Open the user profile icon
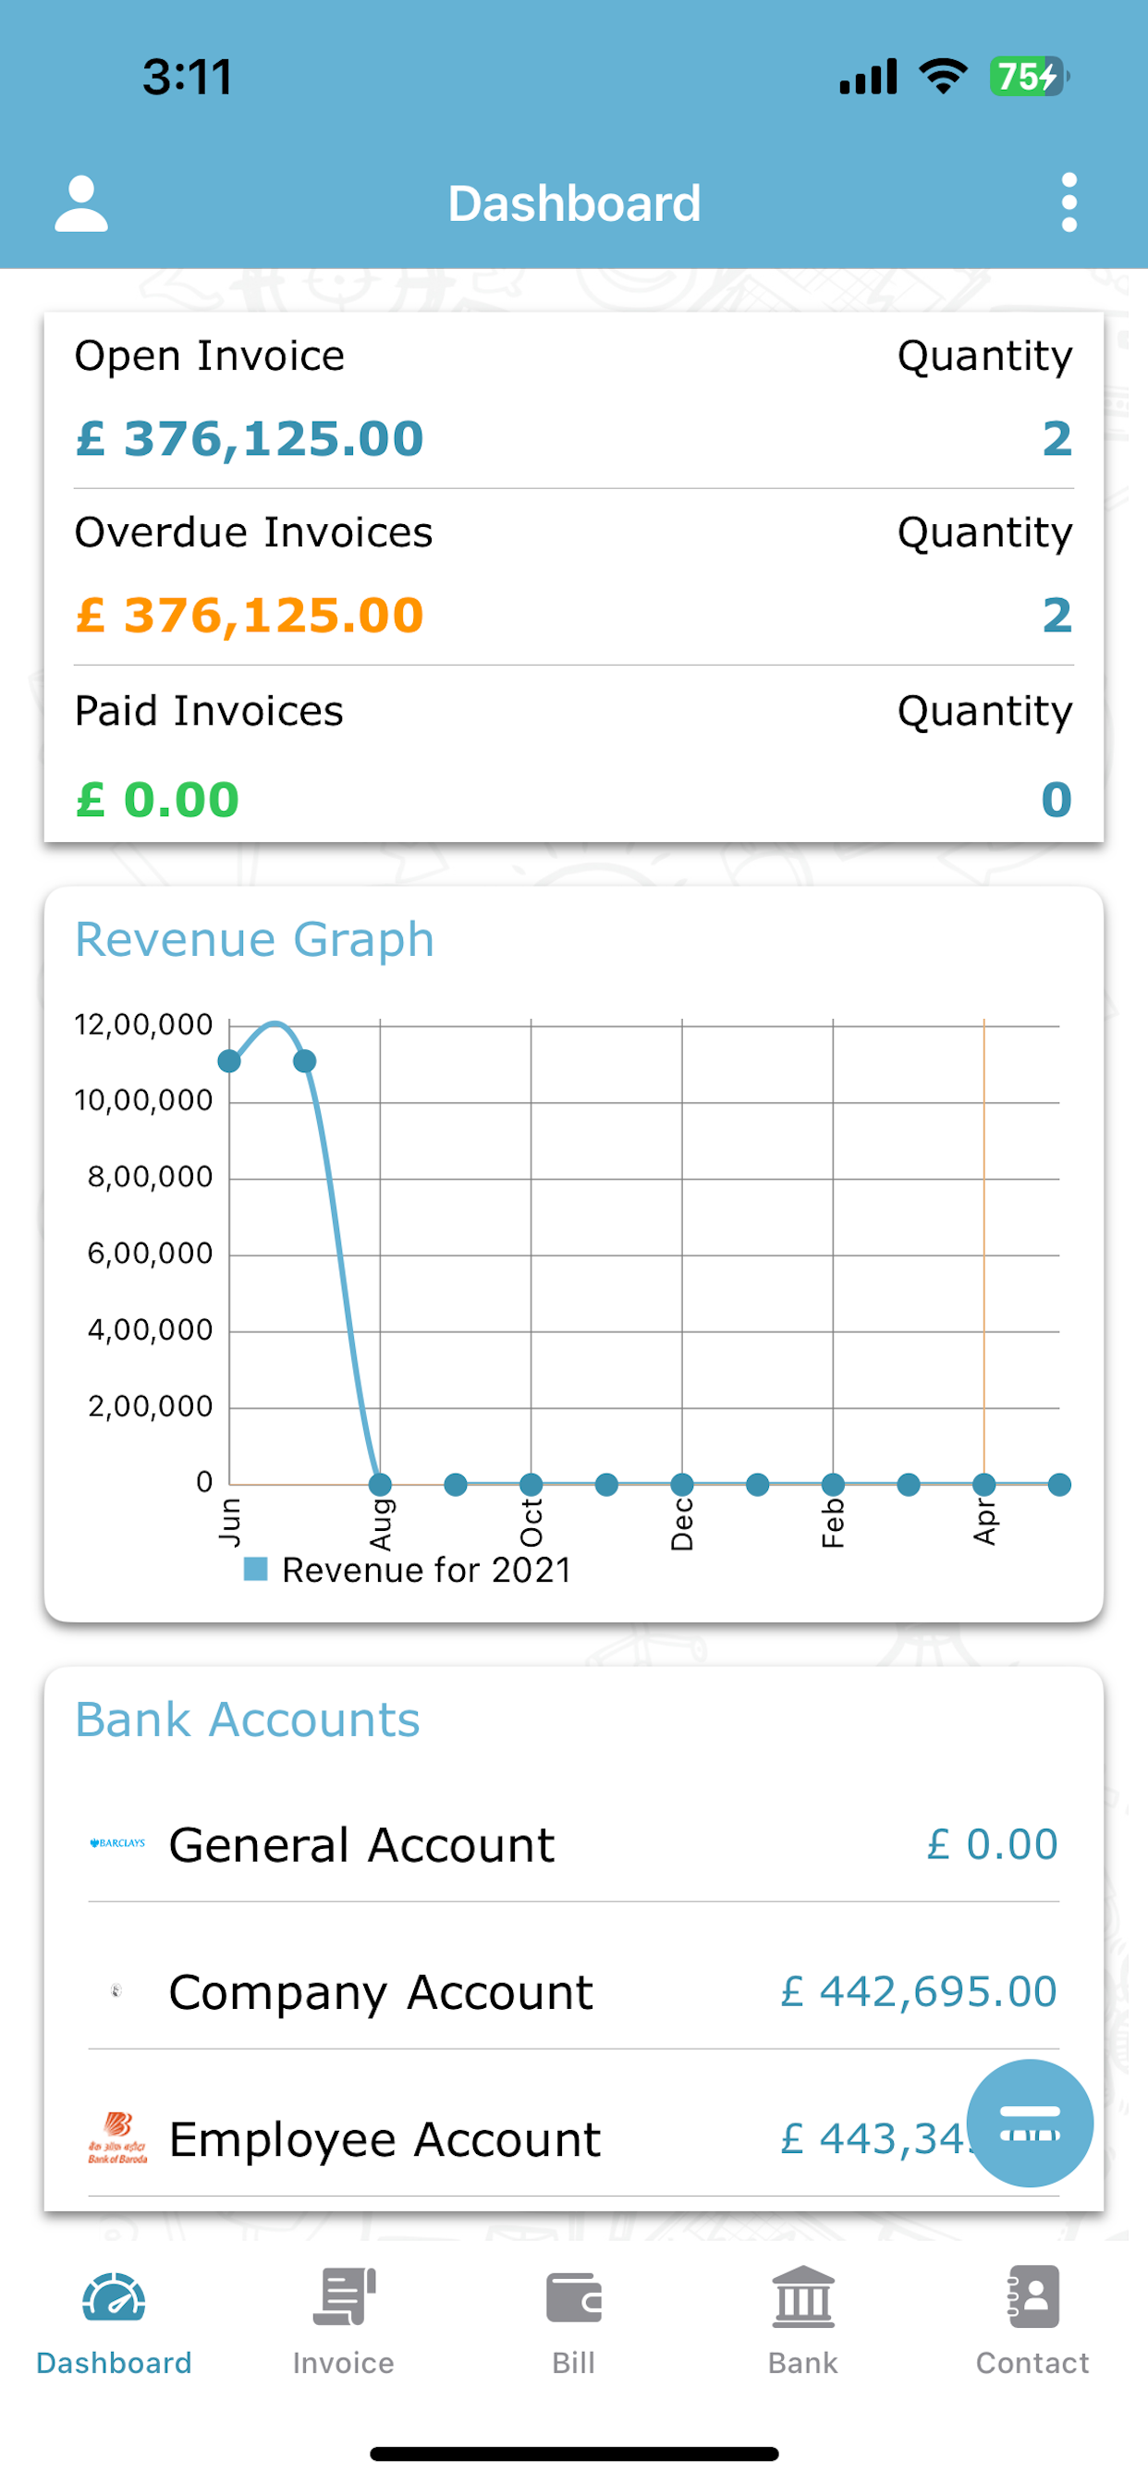 pos(81,203)
